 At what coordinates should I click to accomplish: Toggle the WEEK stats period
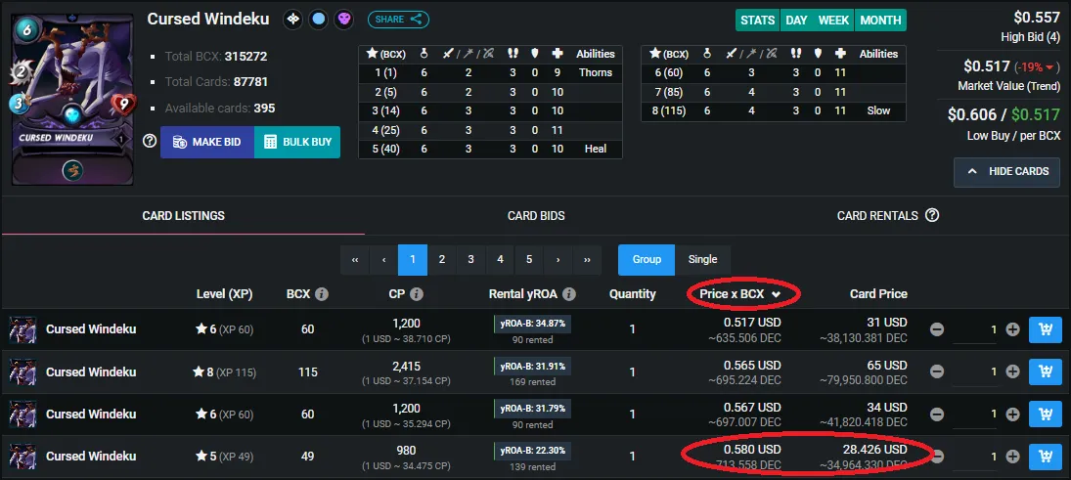[833, 20]
